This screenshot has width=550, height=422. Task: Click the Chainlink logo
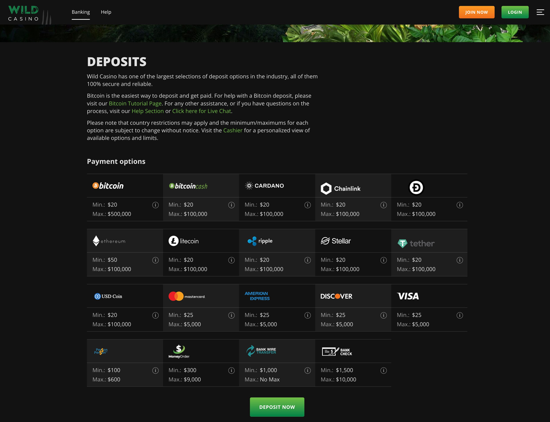(341, 189)
